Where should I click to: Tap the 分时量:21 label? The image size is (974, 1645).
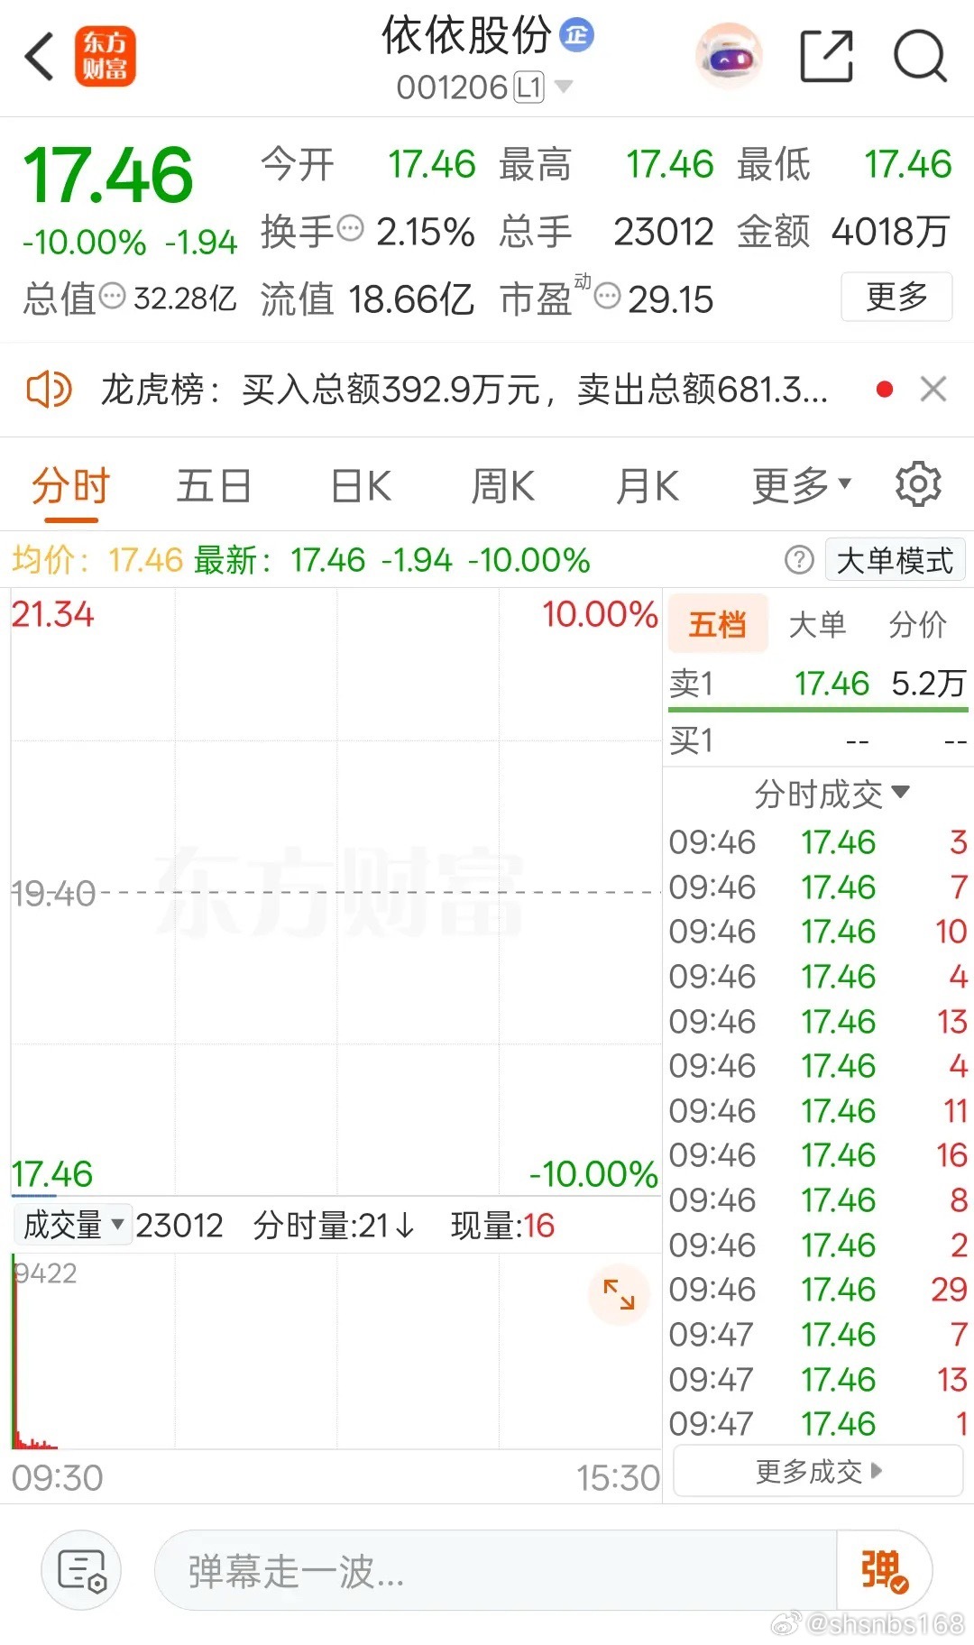click(x=334, y=1225)
